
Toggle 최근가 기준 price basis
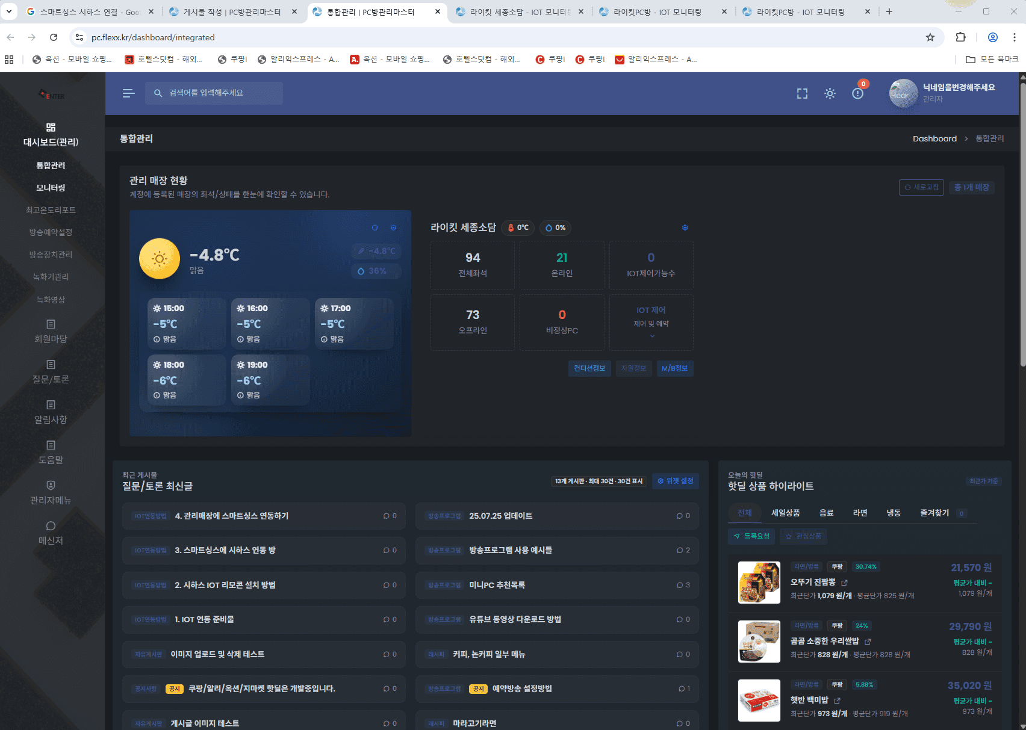983,481
